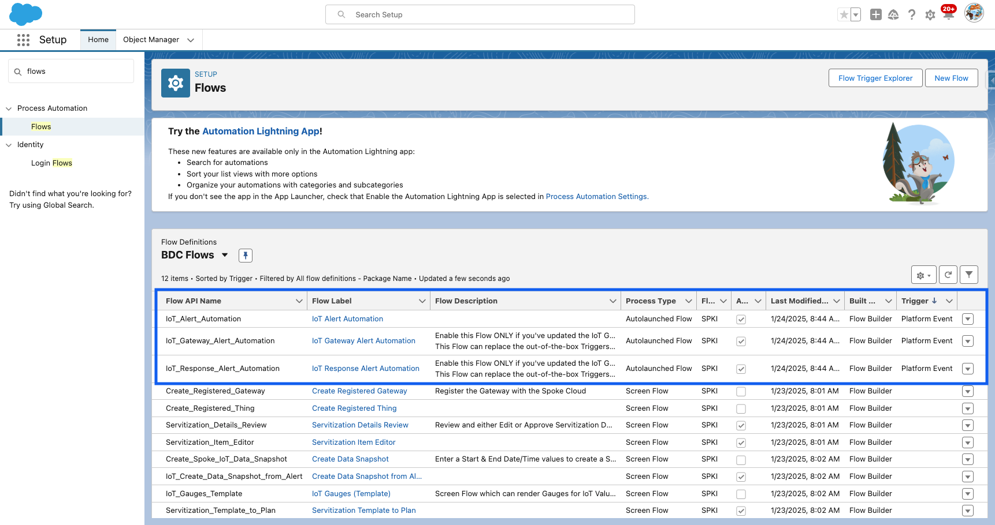The height and width of the screenshot is (525, 995).
Task: Toggle Active checkbox for Create_Registered_Thing
Action: coord(741,408)
